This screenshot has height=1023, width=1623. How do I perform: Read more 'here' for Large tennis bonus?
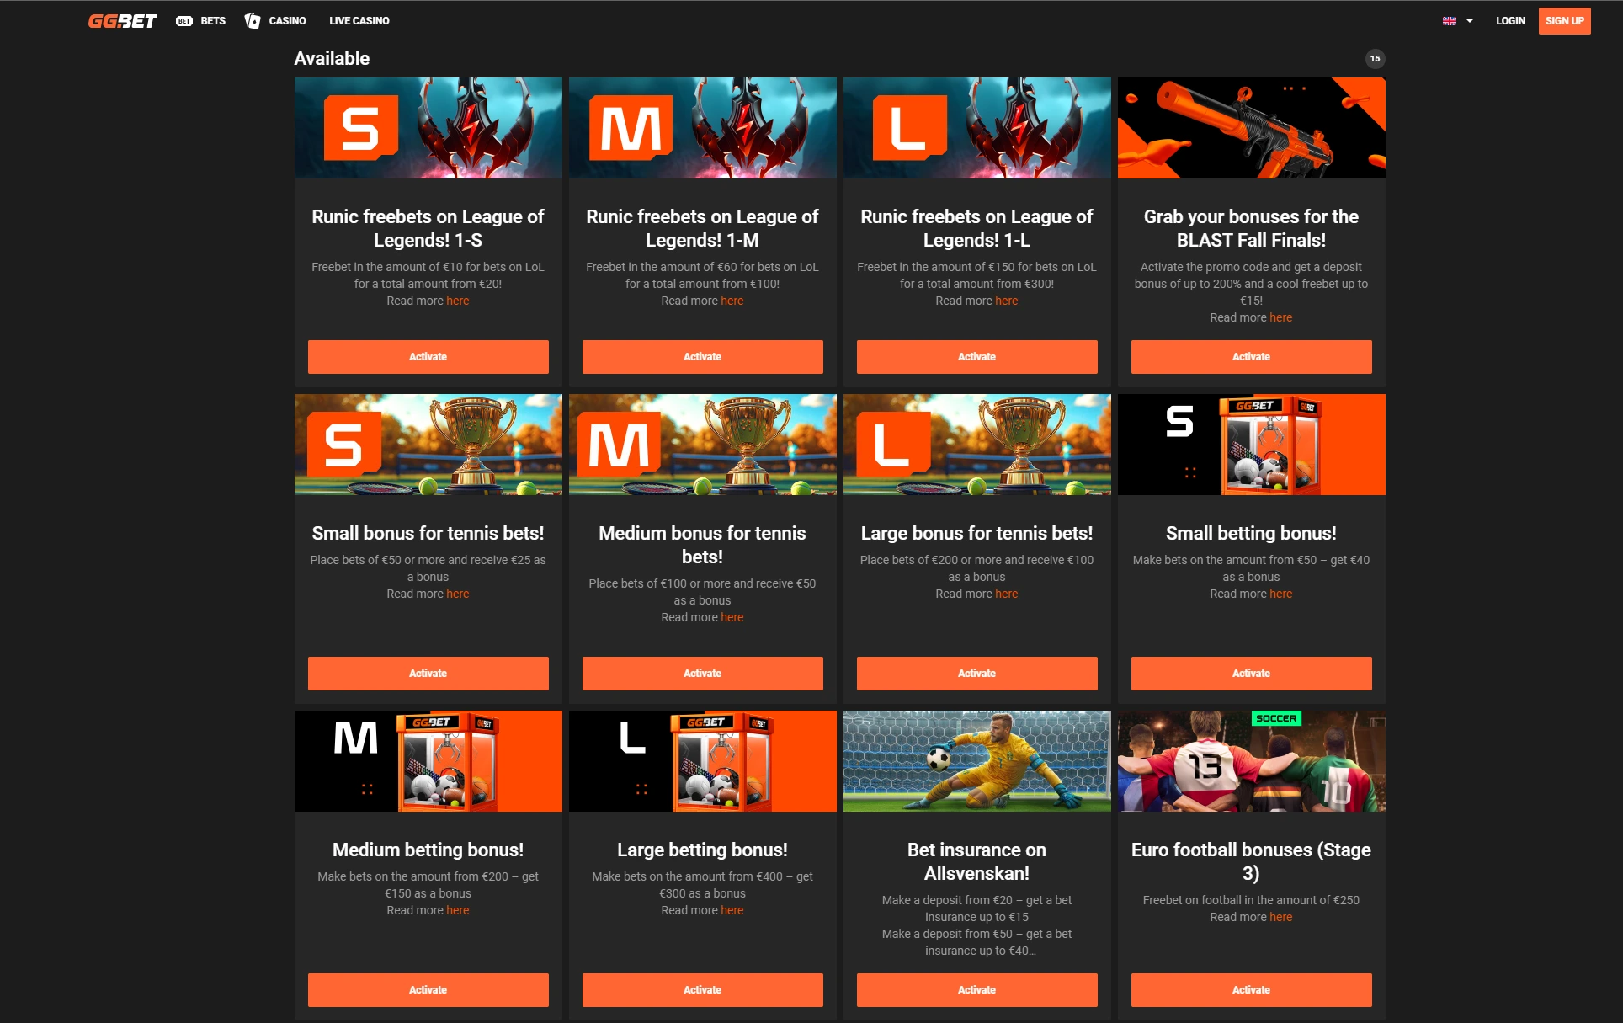coord(1007,594)
